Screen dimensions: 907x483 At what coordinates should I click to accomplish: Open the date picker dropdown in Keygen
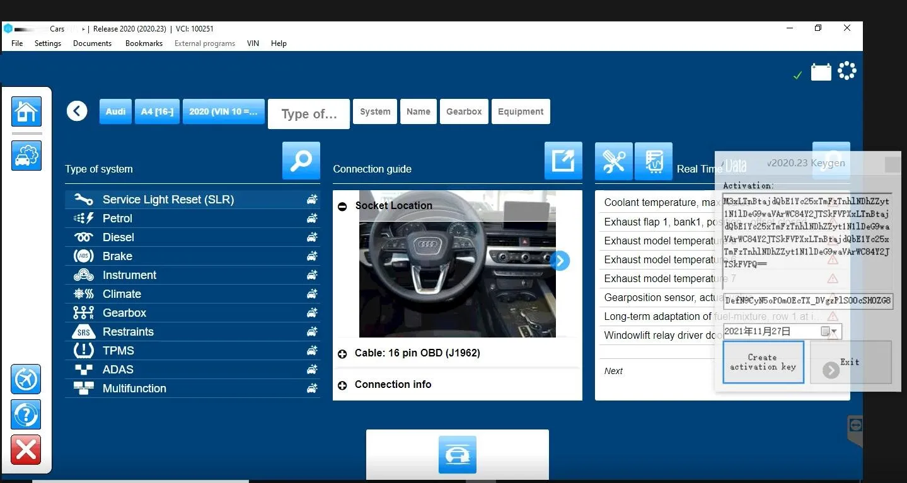(834, 331)
